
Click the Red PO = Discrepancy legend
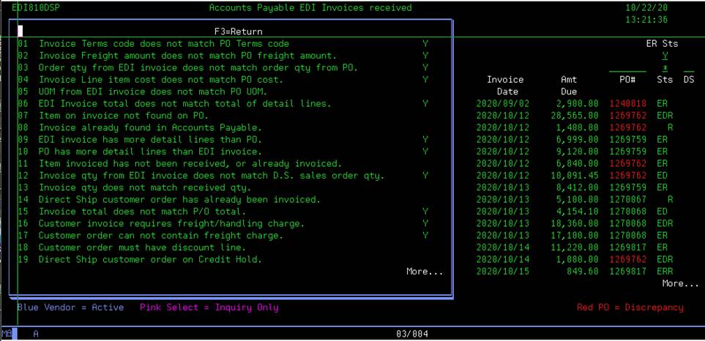pos(630,307)
